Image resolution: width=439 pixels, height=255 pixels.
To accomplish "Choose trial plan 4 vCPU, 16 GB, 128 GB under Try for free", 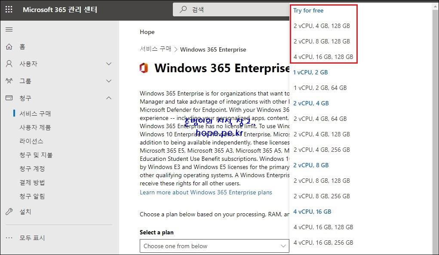I will pyautogui.click(x=323, y=57).
